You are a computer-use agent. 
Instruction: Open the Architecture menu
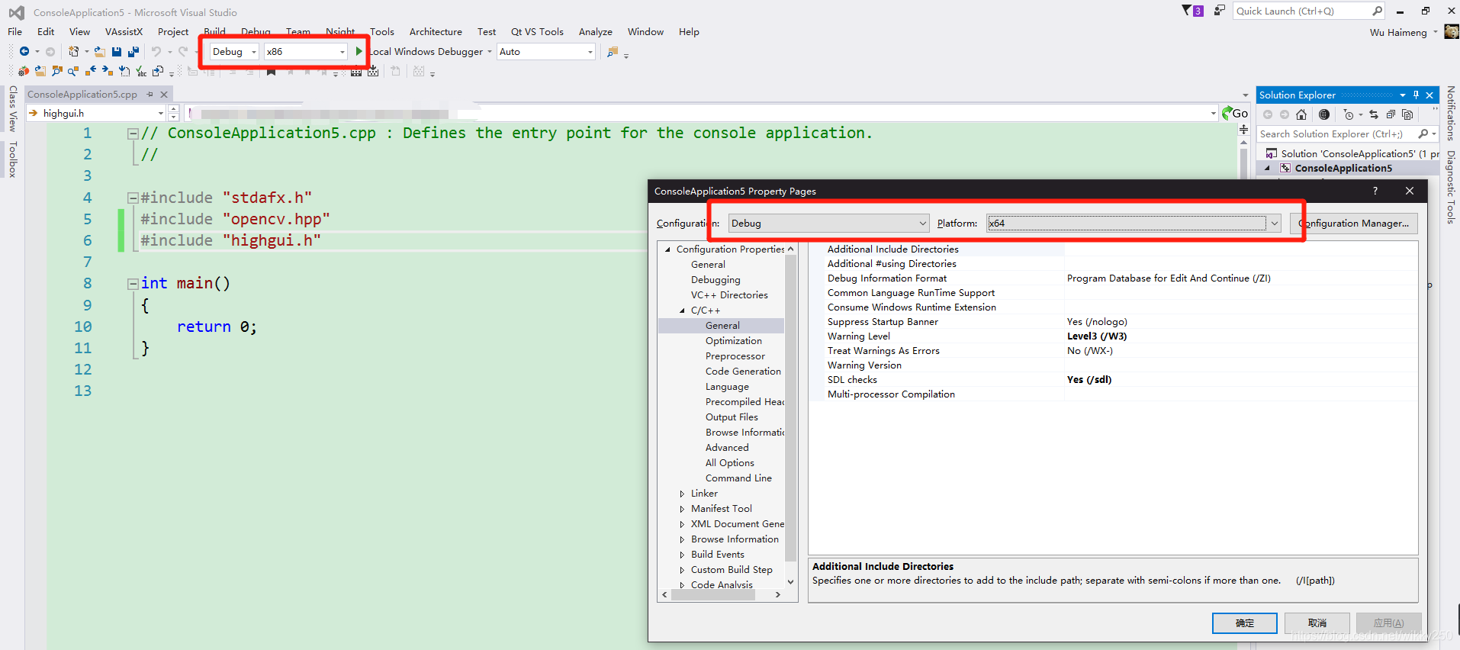[x=436, y=31]
